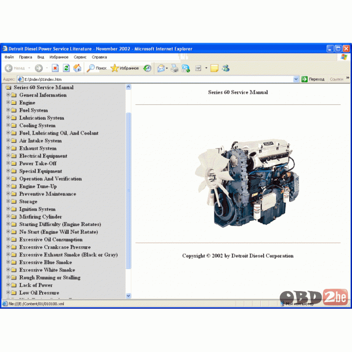This screenshot has width=352, height=352.
Task: Click the address field showing E:\Index\01index.htm
Action: coord(155,79)
